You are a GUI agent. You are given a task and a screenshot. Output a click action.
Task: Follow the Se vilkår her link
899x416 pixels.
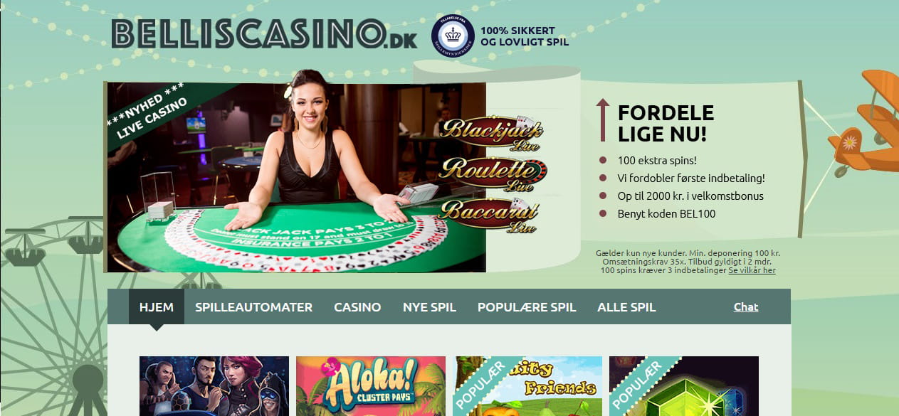point(752,270)
